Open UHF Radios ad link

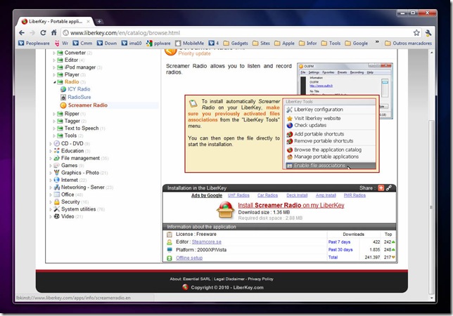238,195
